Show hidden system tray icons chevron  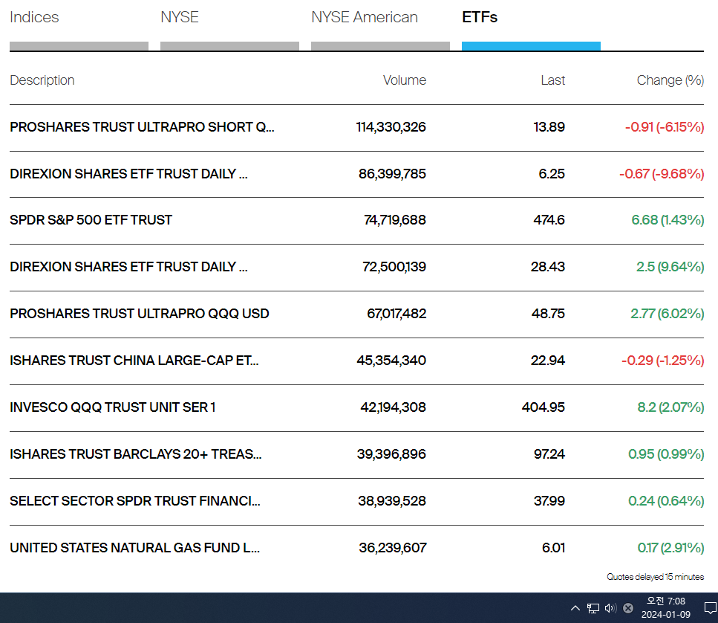point(575,608)
